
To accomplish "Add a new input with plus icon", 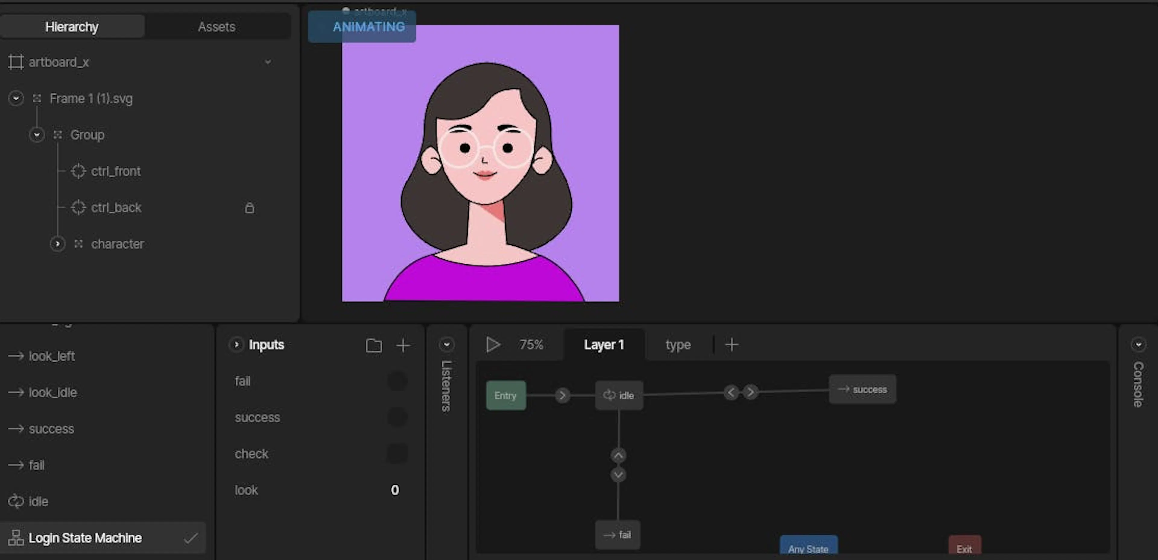I will tap(403, 345).
